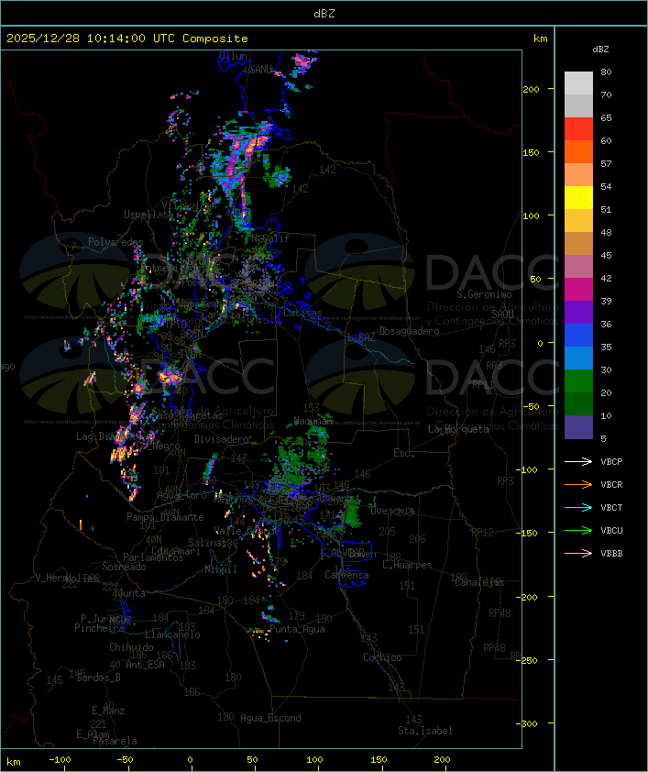Image resolution: width=648 pixels, height=772 pixels.
Task: Click the Uspallata map label
Action: [148, 215]
